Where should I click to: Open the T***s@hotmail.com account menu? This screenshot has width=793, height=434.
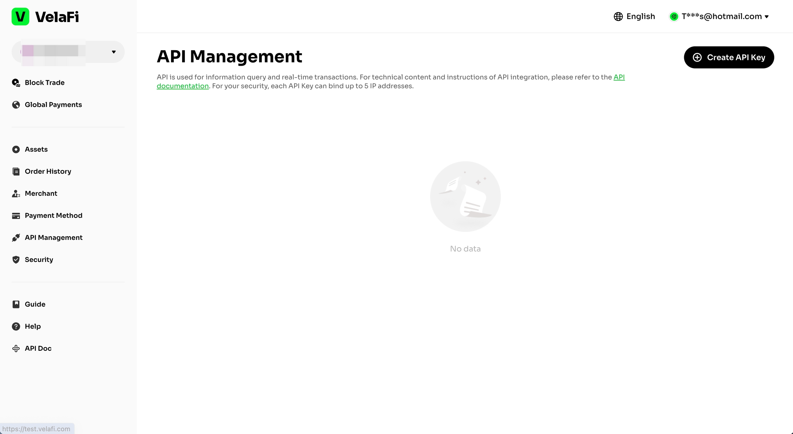pos(721,17)
